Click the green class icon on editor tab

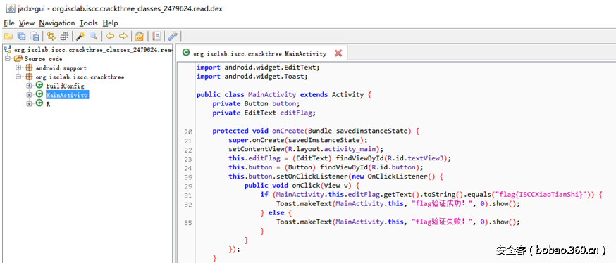point(186,53)
